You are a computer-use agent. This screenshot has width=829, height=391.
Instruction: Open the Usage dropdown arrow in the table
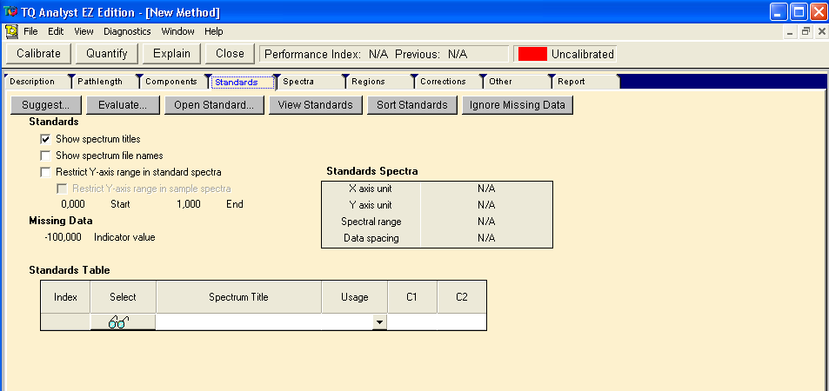coord(379,321)
